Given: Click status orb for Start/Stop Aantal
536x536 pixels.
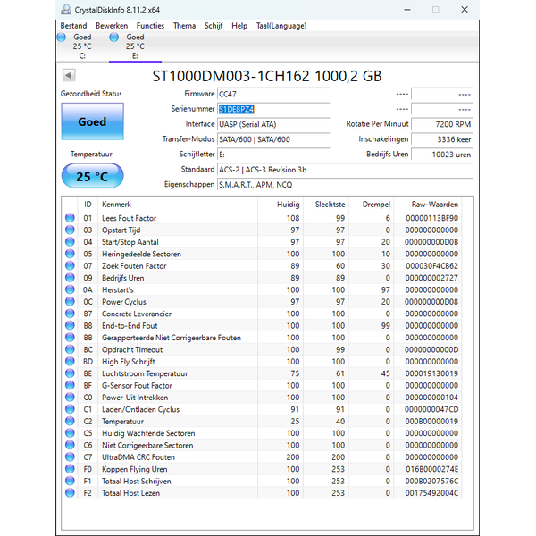Looking at the screenshot, I should [70, 242].
